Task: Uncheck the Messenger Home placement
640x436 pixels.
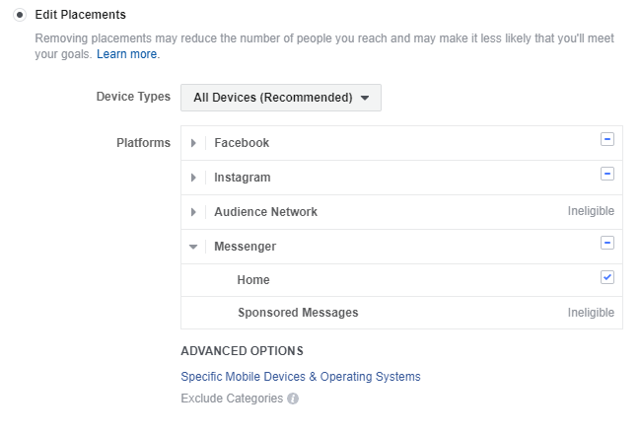Action: [x=607, y=277]
